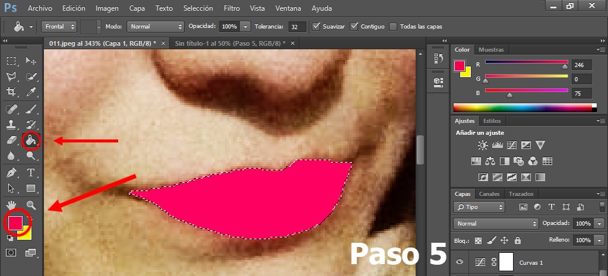Add a Levels adjustment
The image size is (608, 276).
coord(498,145)
